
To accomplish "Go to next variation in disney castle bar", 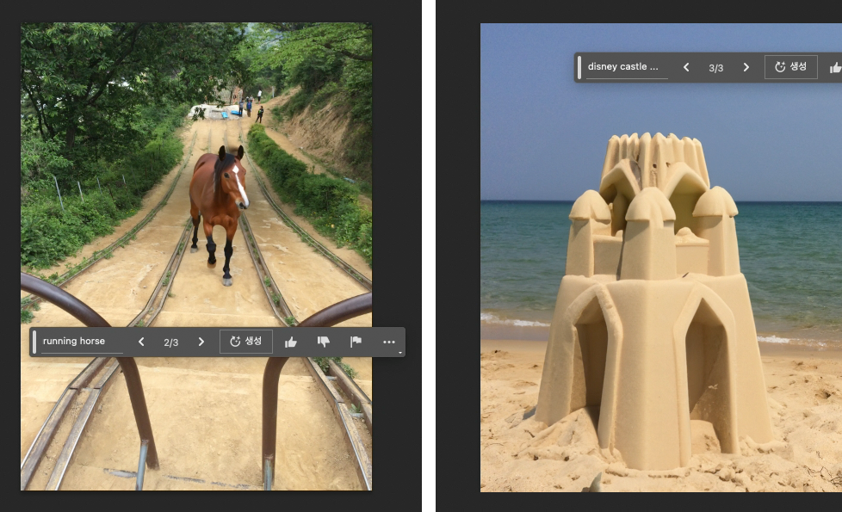I will click(746, 67).
